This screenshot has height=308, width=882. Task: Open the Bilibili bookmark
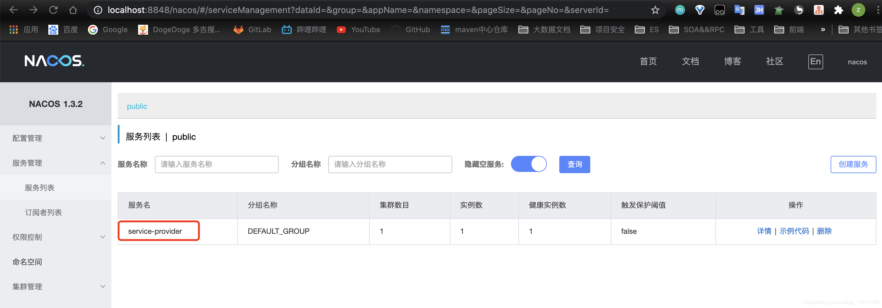304,30
